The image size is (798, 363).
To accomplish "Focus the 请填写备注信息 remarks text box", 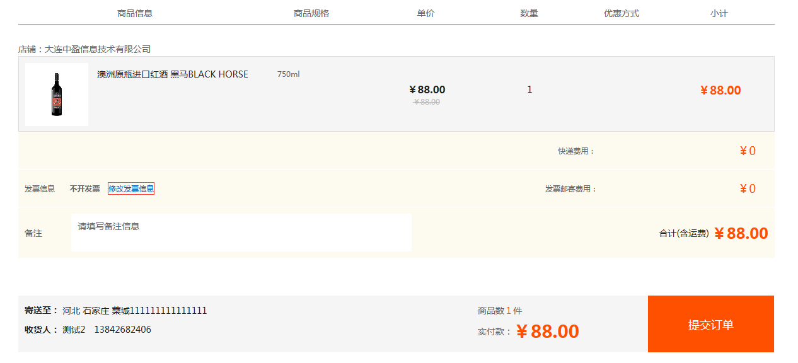I will 241,233.
